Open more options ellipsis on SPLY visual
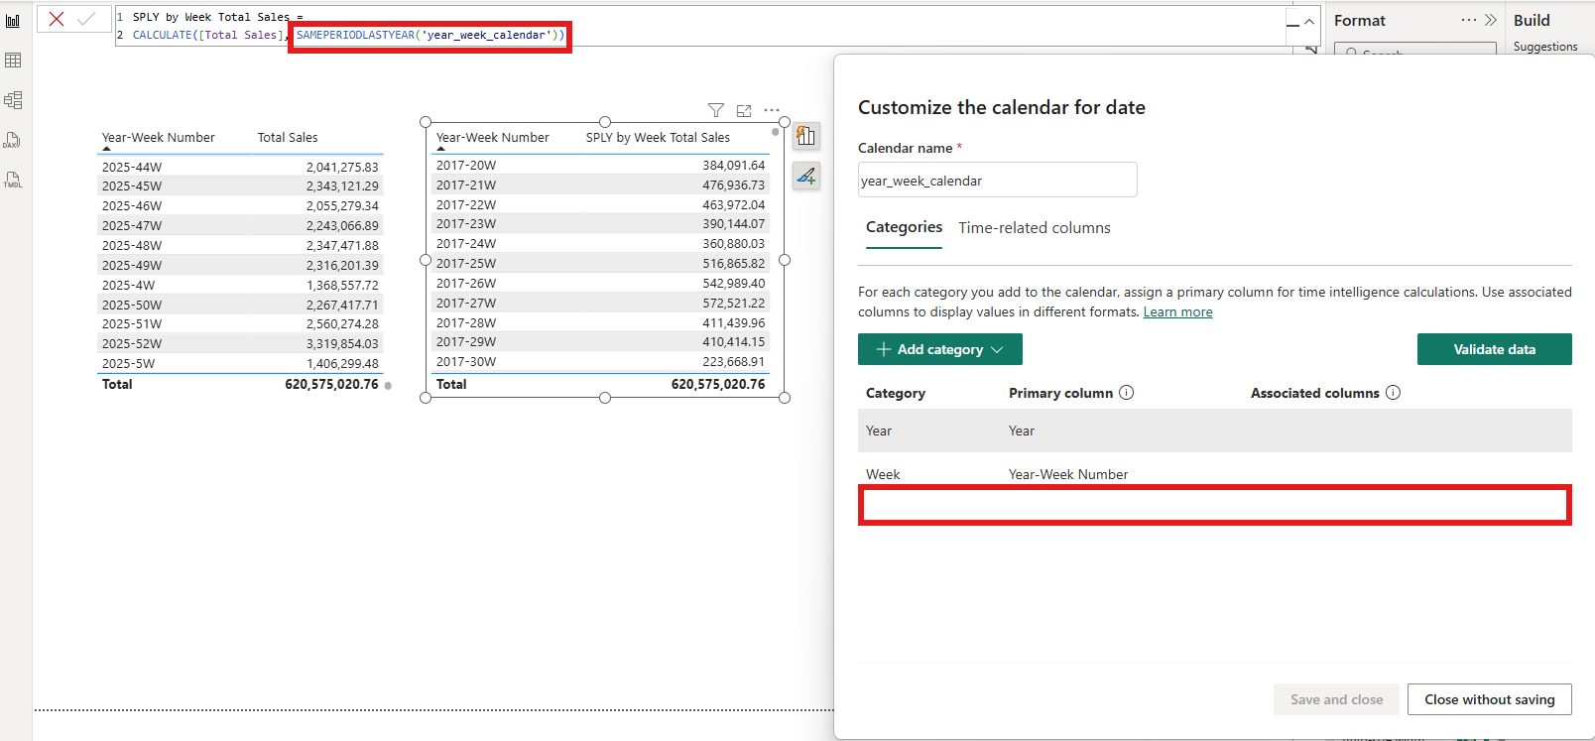This screenshot has width=1595, height=741. click(x=772, y=110)
